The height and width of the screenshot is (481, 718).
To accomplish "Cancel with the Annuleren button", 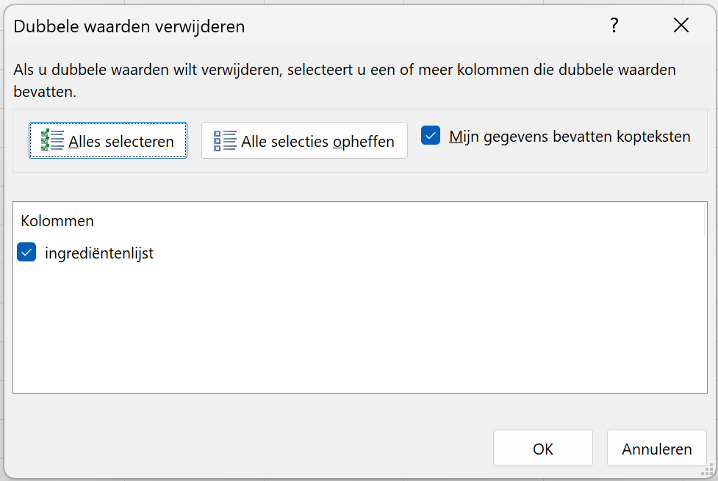I will [x=657, y=448].
